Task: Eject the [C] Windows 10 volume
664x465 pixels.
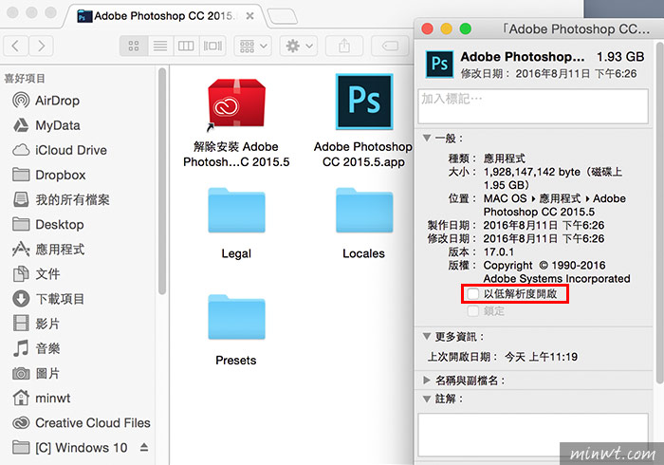Action: point(144,447)
